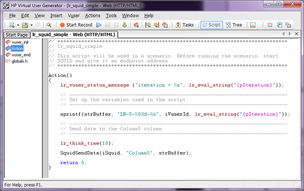
Task: Click the Stop replay icon
Action: pos(107,25)
